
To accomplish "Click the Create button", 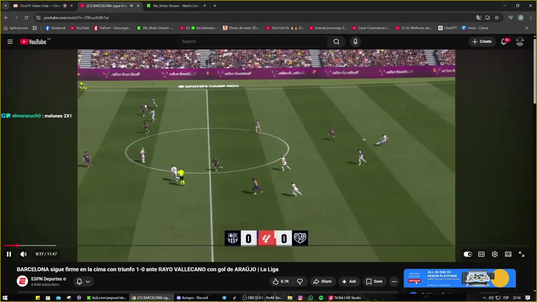I will pyautogui.click(x=482, y=42).
